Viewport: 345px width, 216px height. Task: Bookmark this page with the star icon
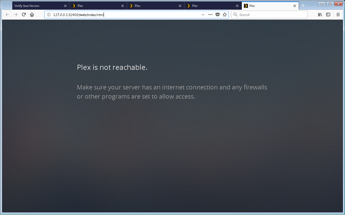[225, 15]
